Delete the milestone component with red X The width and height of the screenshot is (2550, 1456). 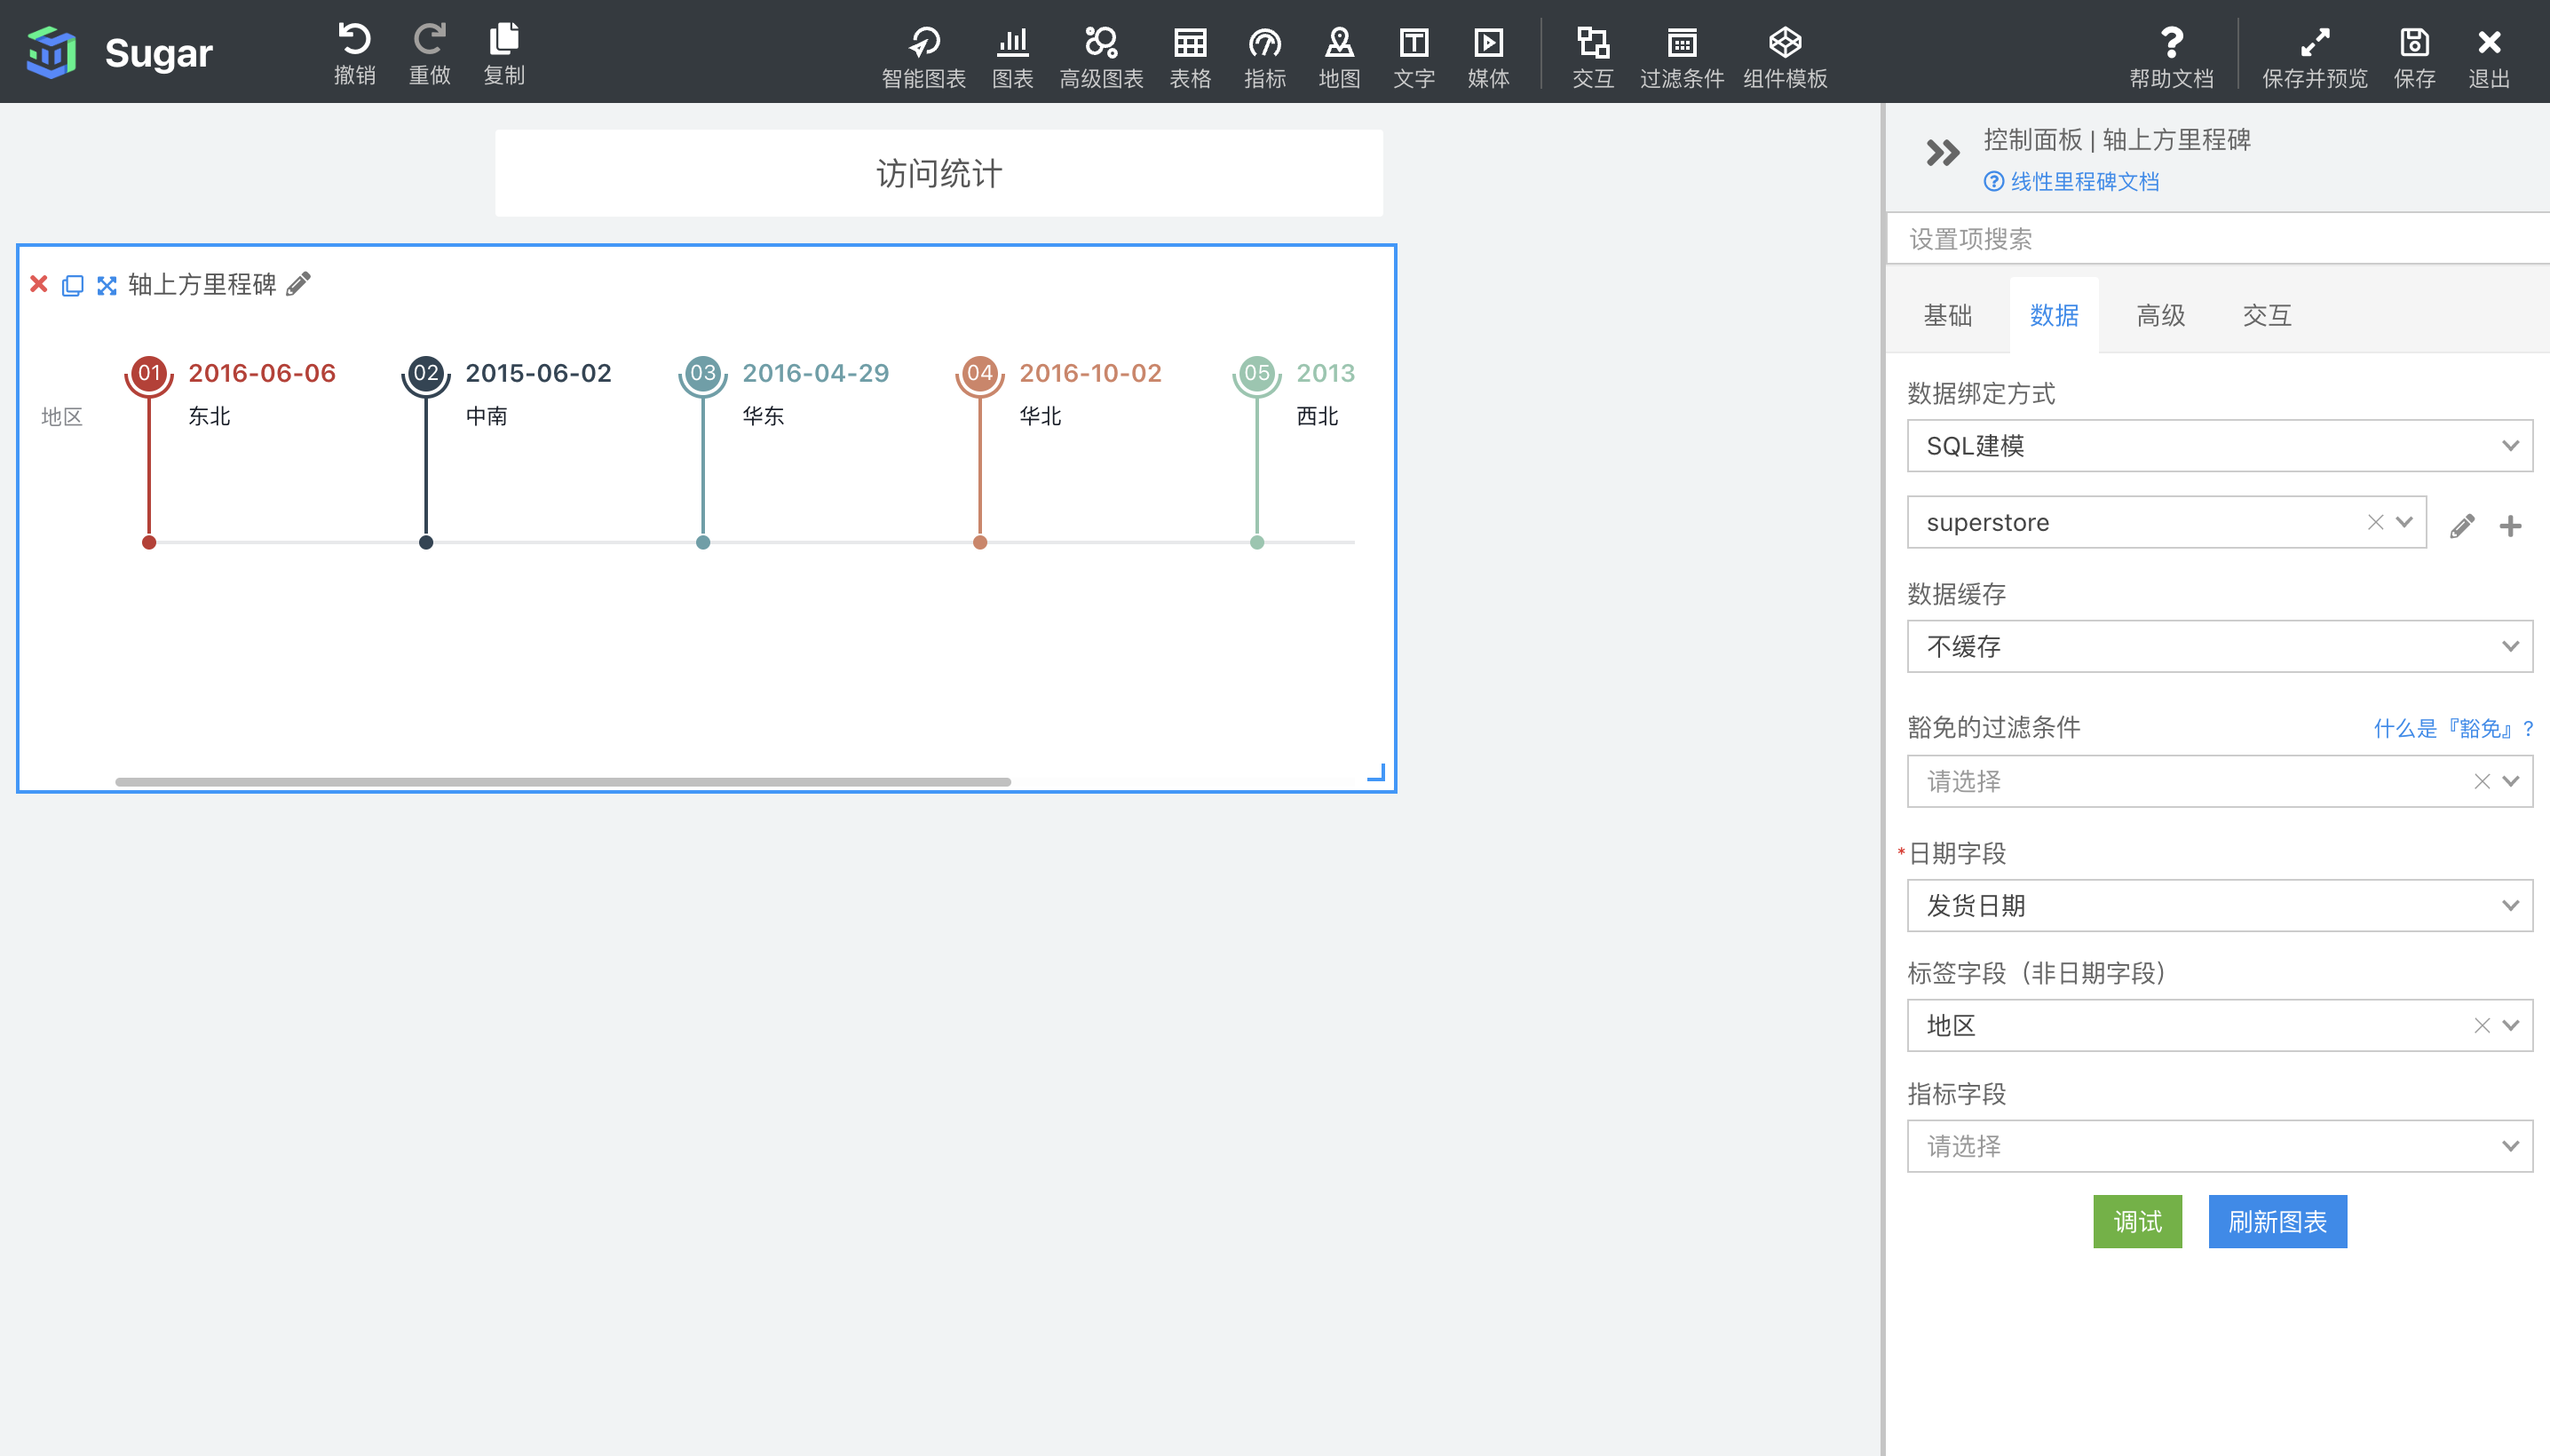[39, 284]
